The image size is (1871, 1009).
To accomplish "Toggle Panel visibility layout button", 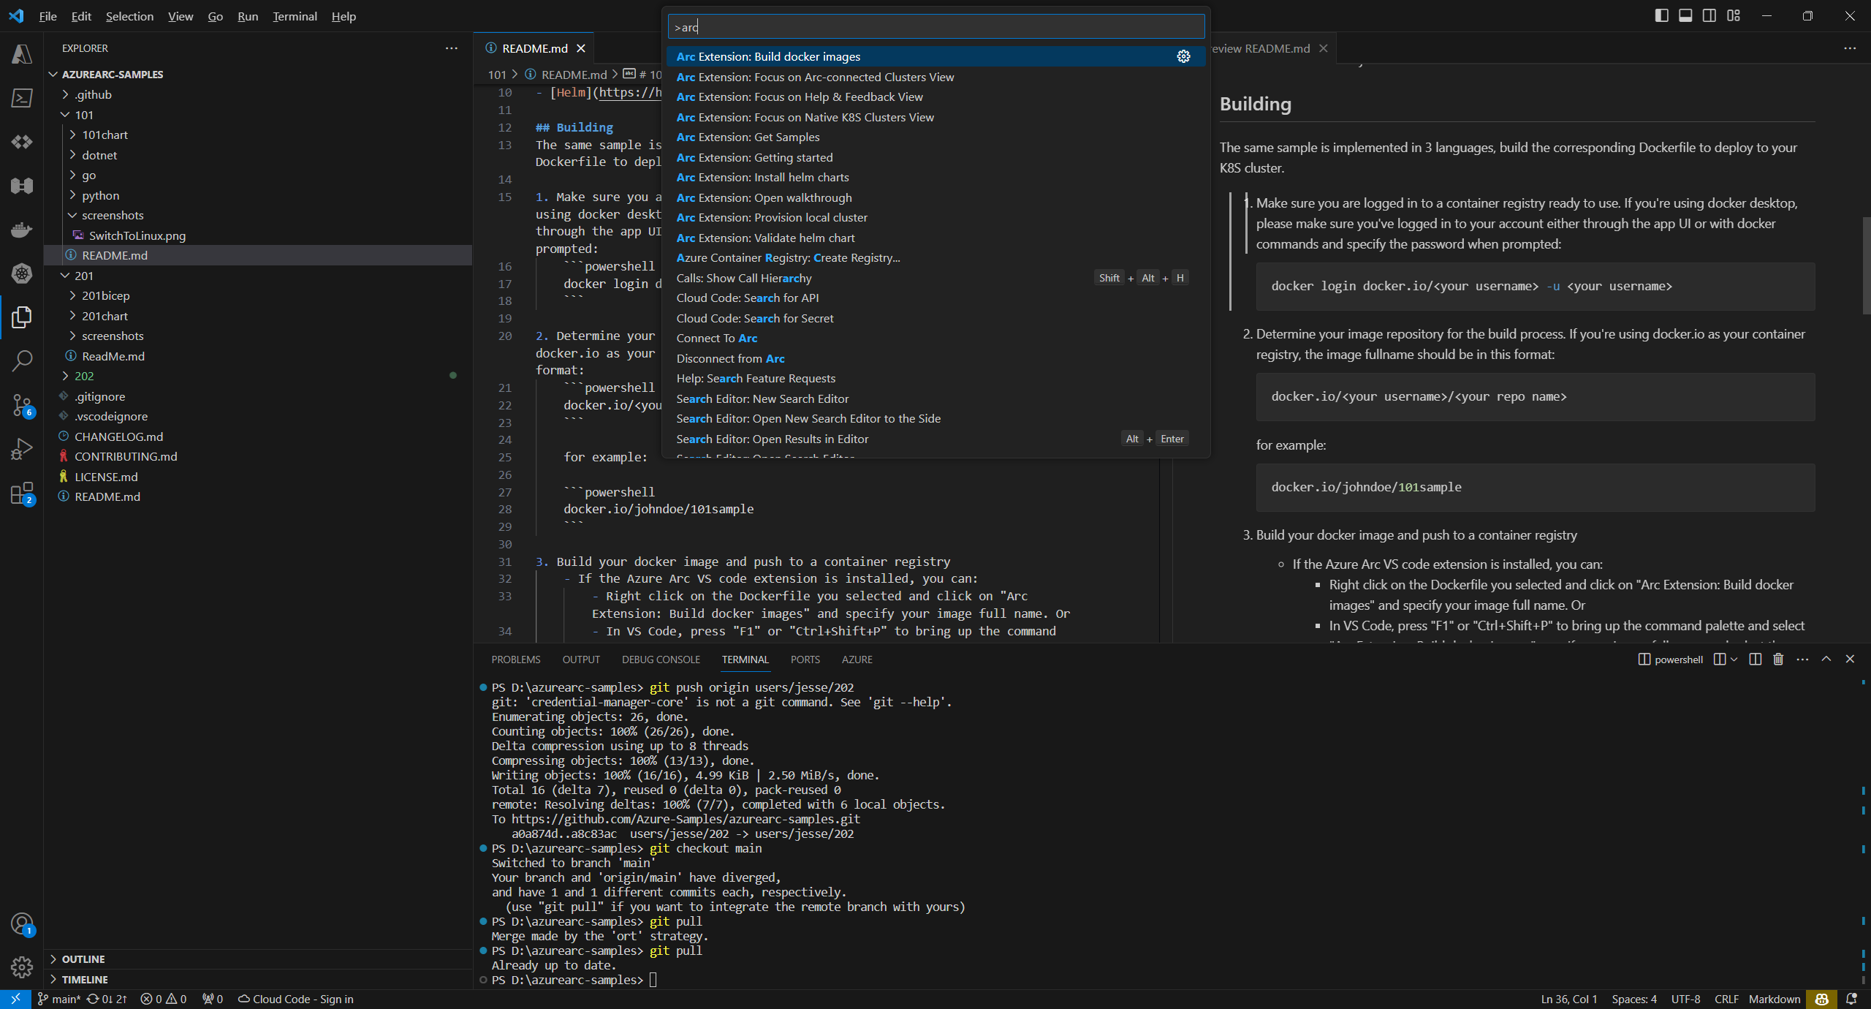I will pyautogui.click(x=1685, y=15).
